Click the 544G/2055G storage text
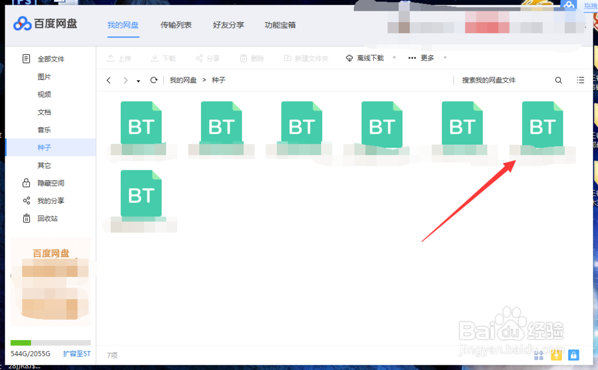 tap(30, 354)
